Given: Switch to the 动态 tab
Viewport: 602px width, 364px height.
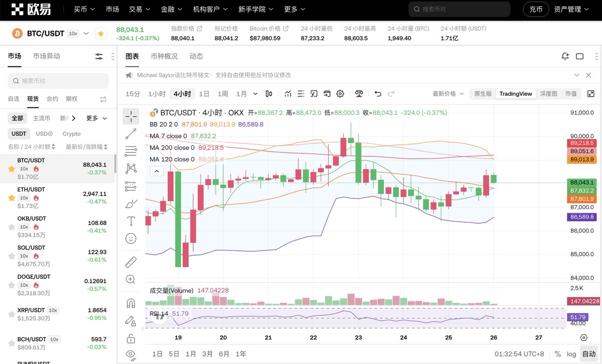Looking at the screenshot, I should [x=196, y=56].
